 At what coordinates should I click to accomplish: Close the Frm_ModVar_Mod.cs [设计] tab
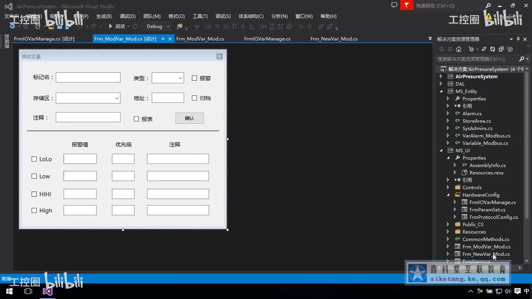click(170, 39)
